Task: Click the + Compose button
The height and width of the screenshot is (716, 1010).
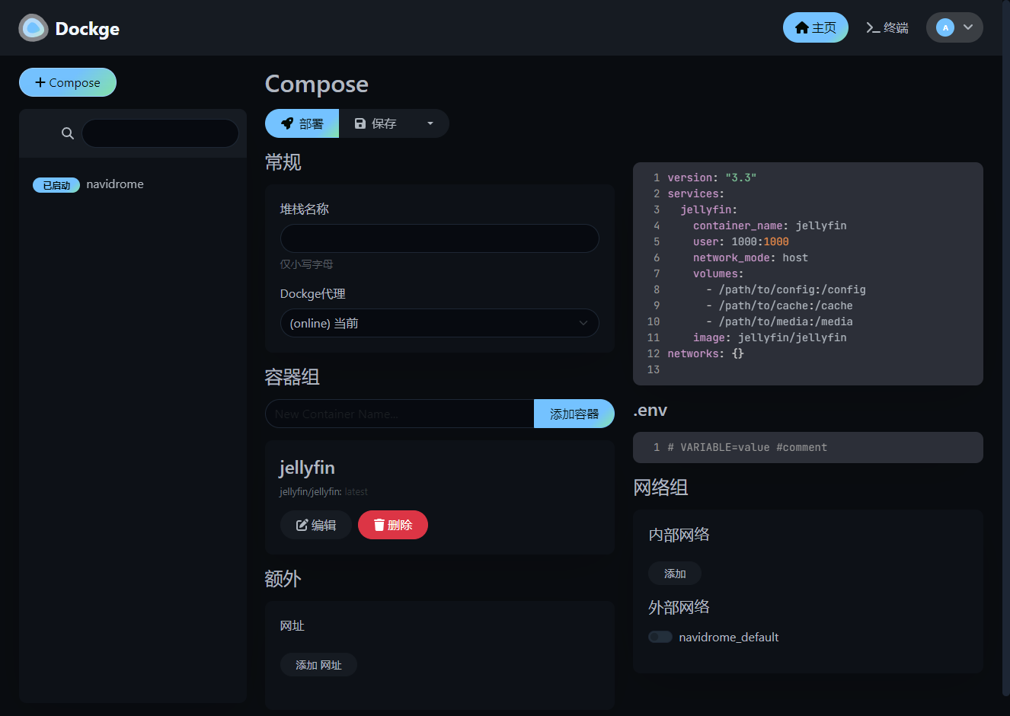Action: pyautogui.click(x=68, y=82)
